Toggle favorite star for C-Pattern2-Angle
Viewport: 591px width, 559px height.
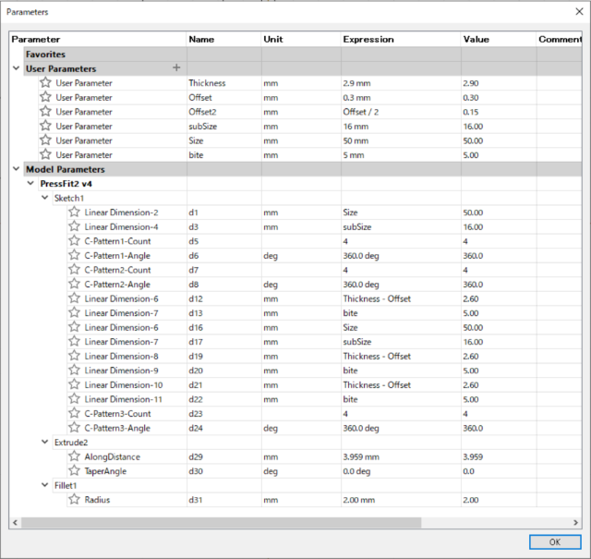click(74, 284)
